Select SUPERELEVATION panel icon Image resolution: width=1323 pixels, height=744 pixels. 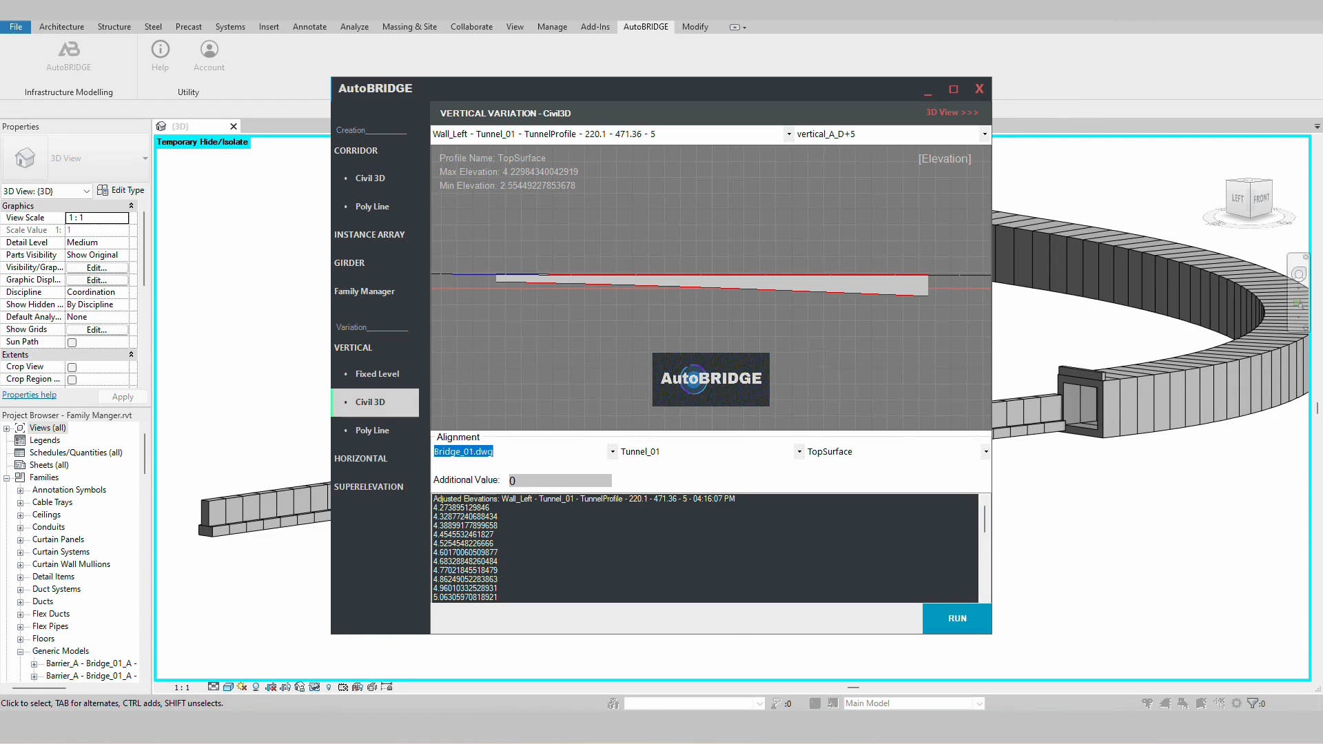coord(369,486)
